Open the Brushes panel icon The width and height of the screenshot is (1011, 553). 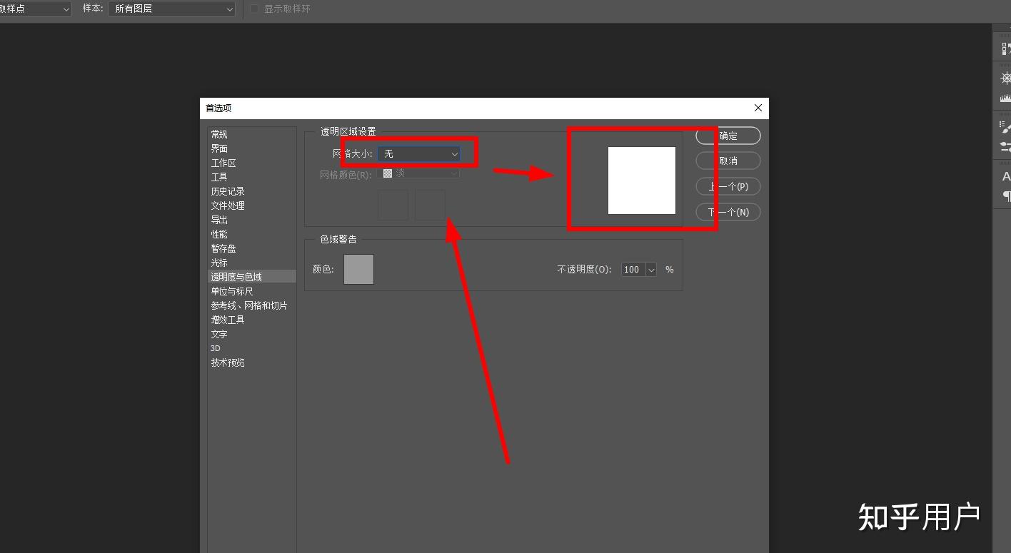point(1006,146)
